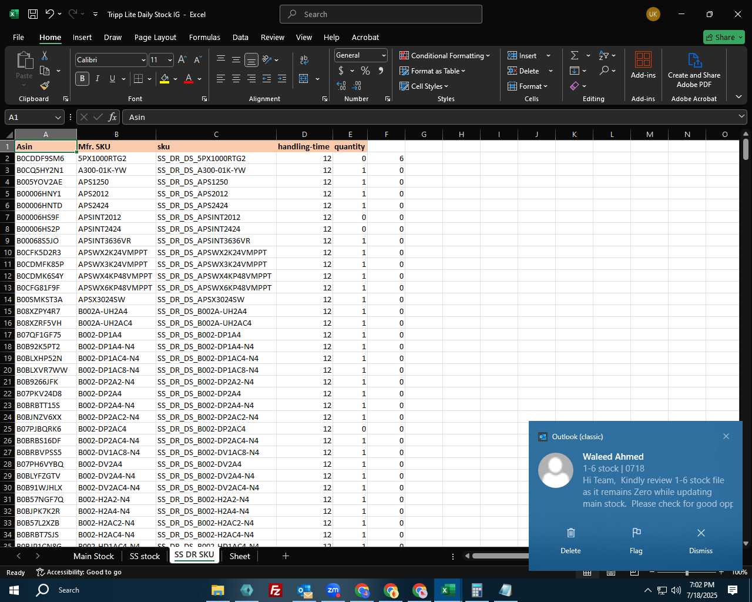Click the zoom slider handle
This screenshot has height=602, width=752.
[x=687, y=572]
